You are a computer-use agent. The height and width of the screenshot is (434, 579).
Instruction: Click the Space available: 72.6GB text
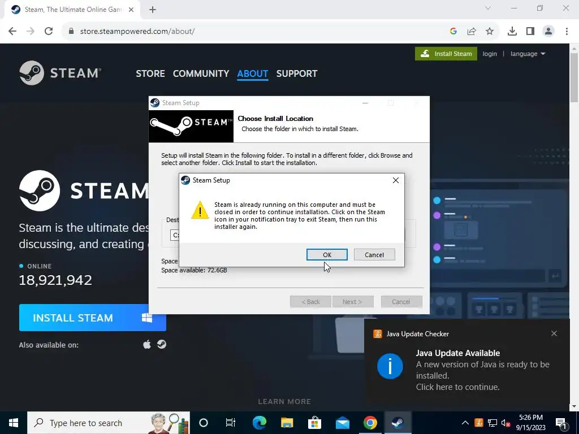click(x=195, y=270)
